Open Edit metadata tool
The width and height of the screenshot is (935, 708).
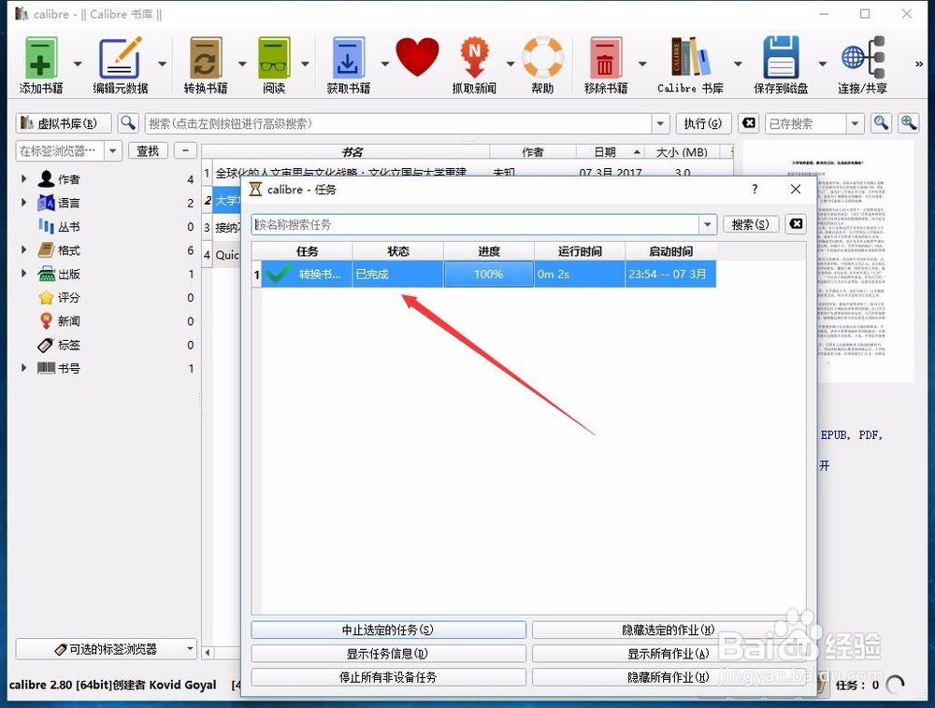click(x=120, y=58)
